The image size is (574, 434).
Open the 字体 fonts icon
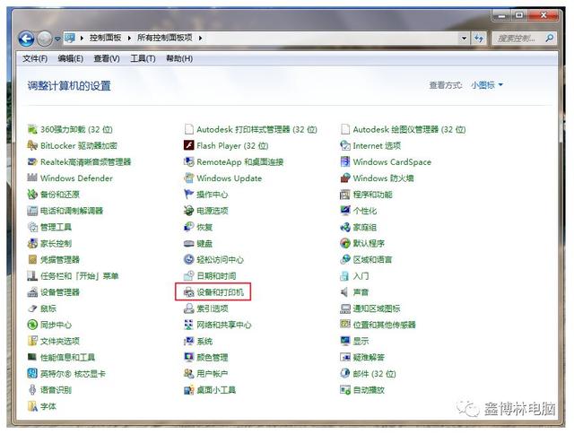point(32,406)
